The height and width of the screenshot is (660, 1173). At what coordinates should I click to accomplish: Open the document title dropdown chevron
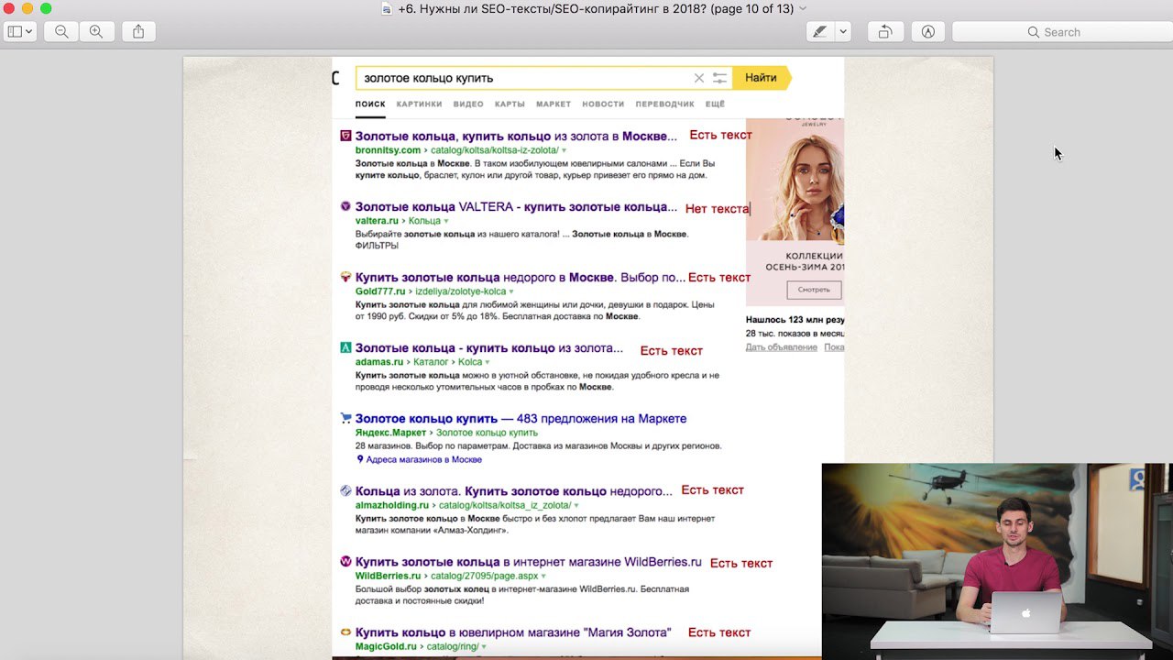pyautogui.click(x=803, y=8)
